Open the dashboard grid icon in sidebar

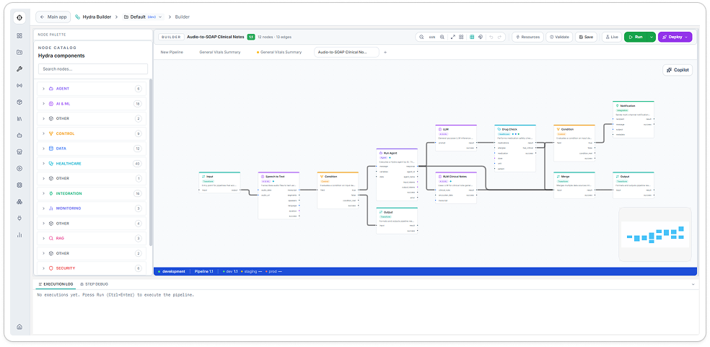(19, 35)
